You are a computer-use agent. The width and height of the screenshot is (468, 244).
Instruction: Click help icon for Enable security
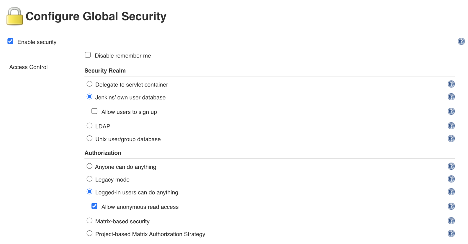click(461, 42)
